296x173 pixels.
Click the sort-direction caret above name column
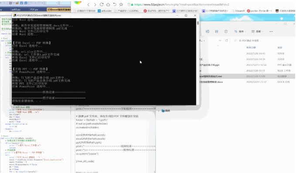click(218, 46)
